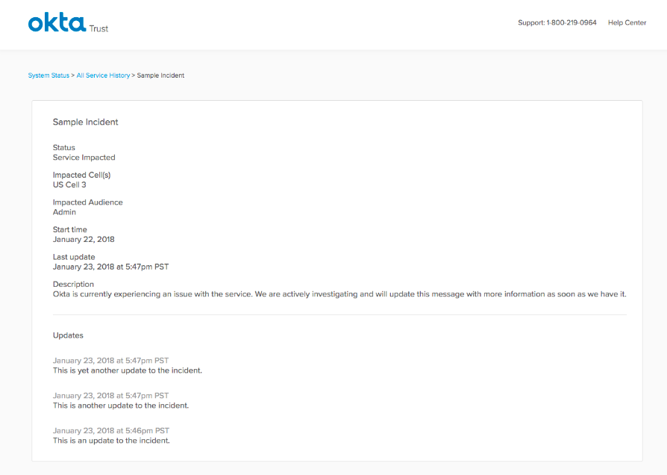The width and height of the screenshot is (667, 475).
Task: Click the last update timestamp value
Action: [116, 267]
